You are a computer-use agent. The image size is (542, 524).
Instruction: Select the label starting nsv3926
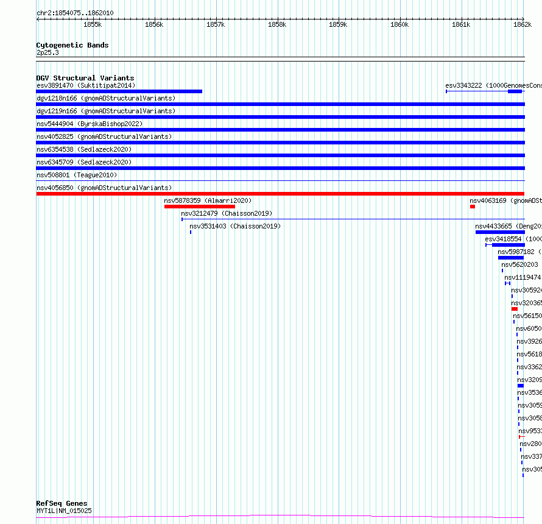(x=529, y=341)
